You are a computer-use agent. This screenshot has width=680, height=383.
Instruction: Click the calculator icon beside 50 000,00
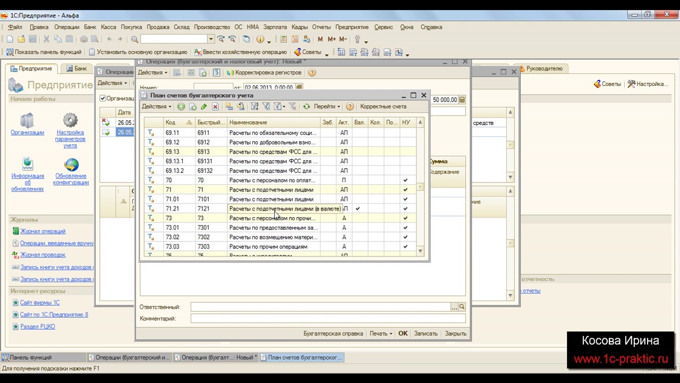[x=462, y=100]
